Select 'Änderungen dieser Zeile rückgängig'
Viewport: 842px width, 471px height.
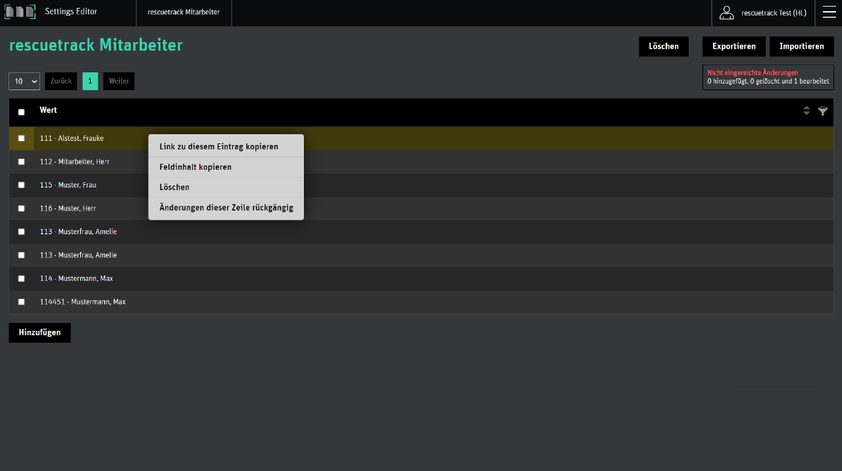(x=226, y=207)
